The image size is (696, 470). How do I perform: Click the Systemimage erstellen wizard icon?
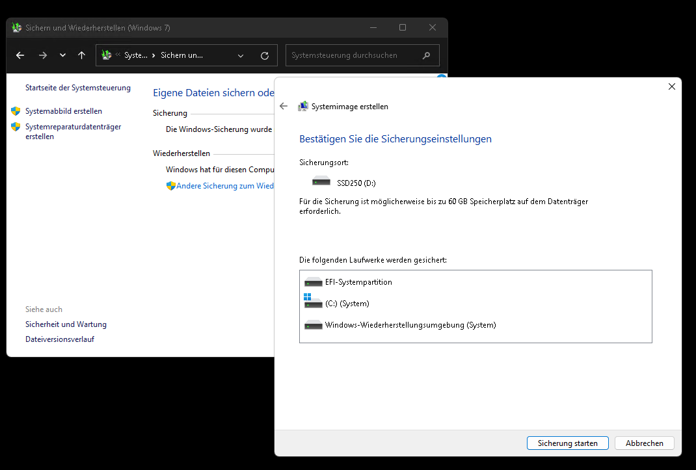(302, 106)
